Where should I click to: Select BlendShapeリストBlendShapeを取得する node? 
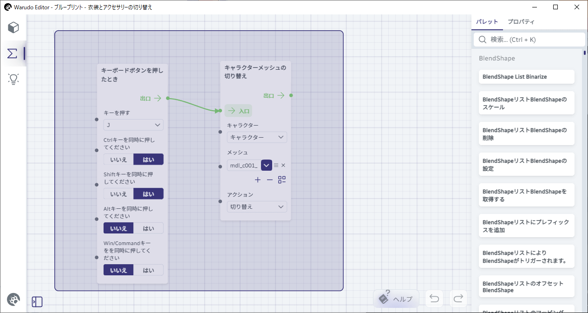click(x=526, y=195)
